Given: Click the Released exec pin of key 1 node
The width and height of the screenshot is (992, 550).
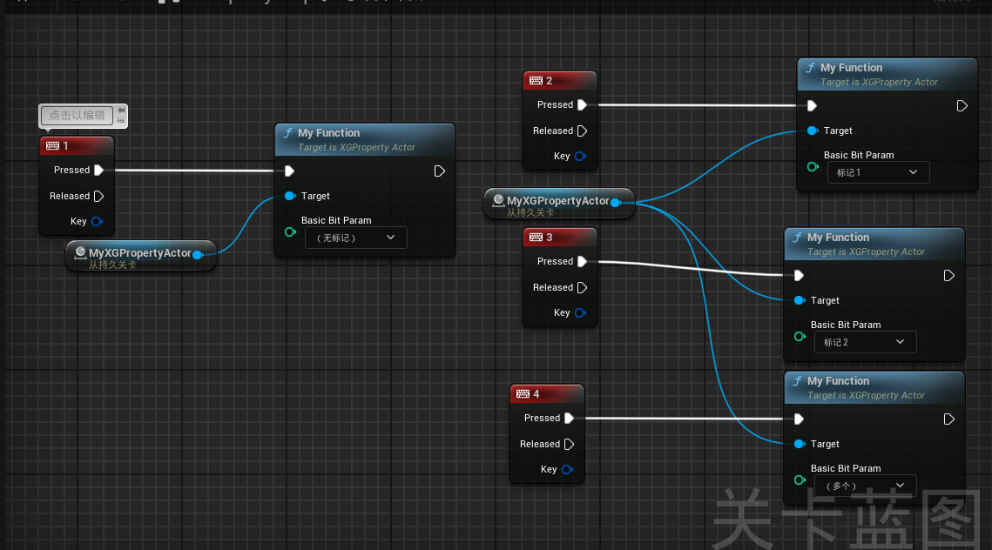Looking at the screenshot, I should point(98,196).
